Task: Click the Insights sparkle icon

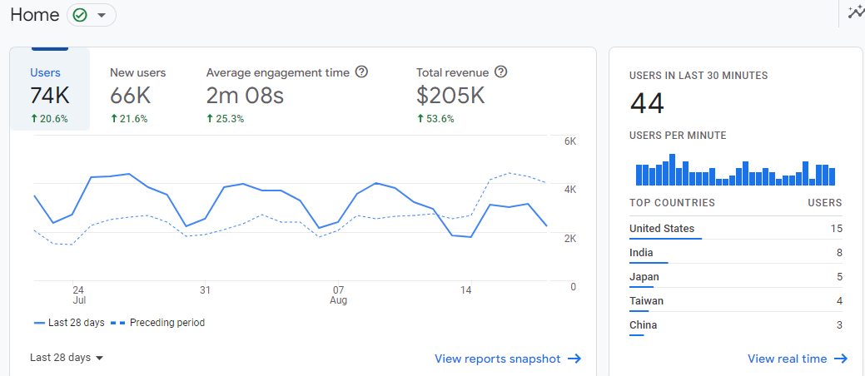Action: (x=856, y=12)
